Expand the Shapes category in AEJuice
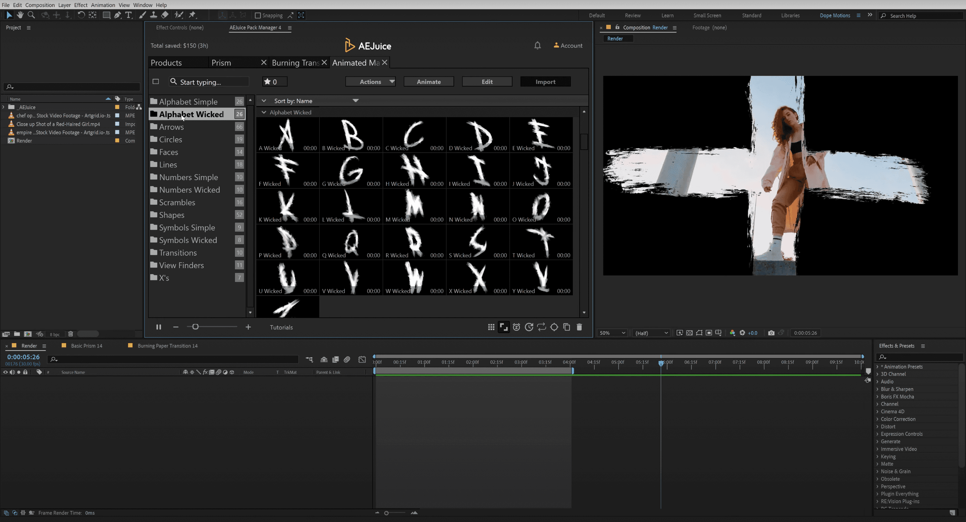This screenshot has width=966, height=522. coord(172,215)
